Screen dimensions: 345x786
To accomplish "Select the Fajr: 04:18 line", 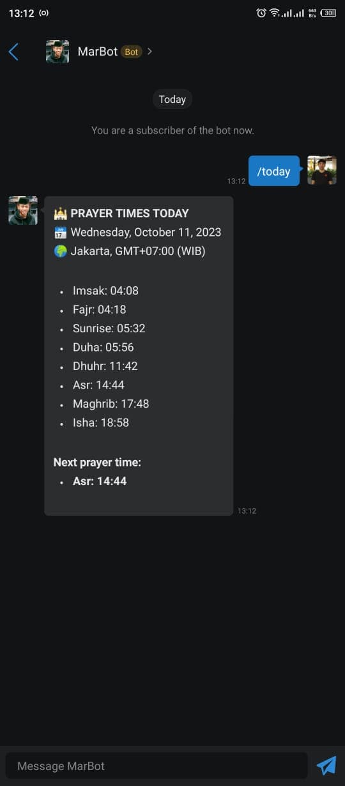I will (99, 309).
